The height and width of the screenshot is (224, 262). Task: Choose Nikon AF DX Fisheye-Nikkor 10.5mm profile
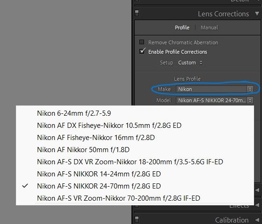coord(135,126)
